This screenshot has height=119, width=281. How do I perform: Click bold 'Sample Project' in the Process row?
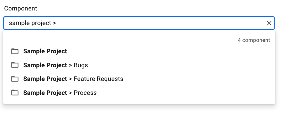[45, 93]
